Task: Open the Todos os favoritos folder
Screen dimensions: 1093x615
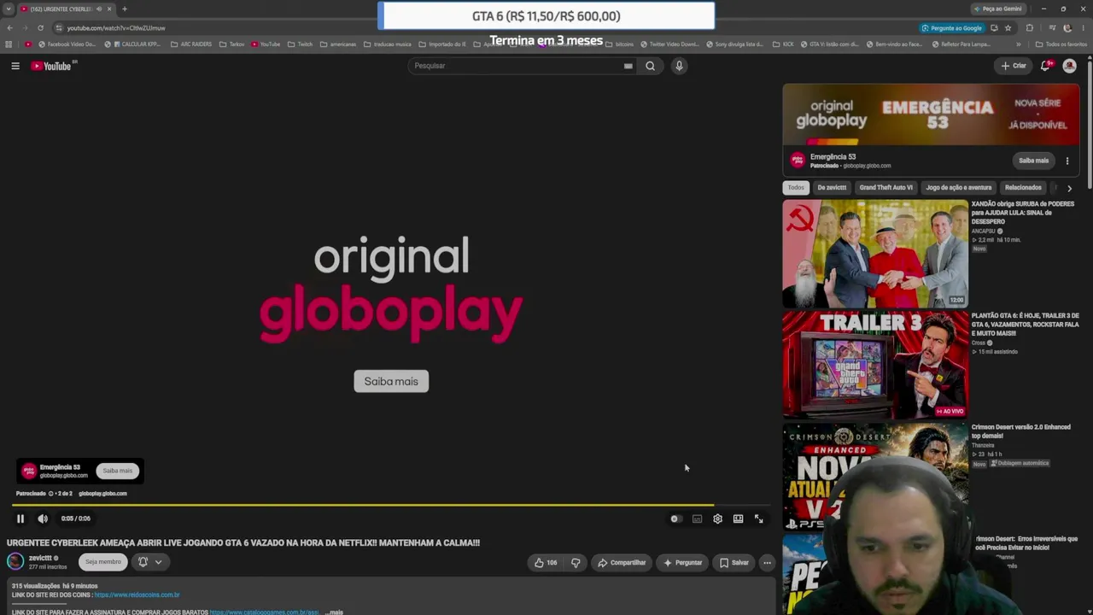Action: (x=1061, y=44)
